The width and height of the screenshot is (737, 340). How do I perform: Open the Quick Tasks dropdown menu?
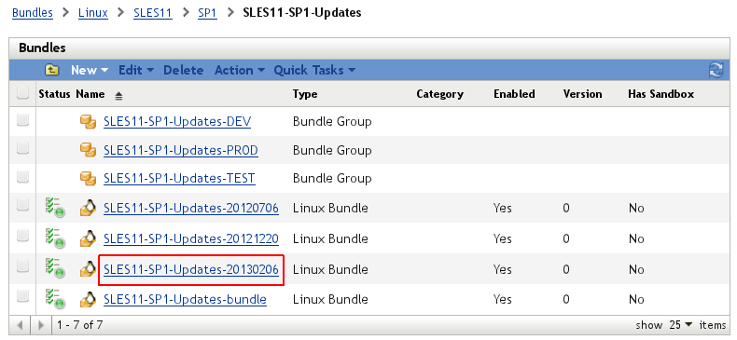point(314,71)
